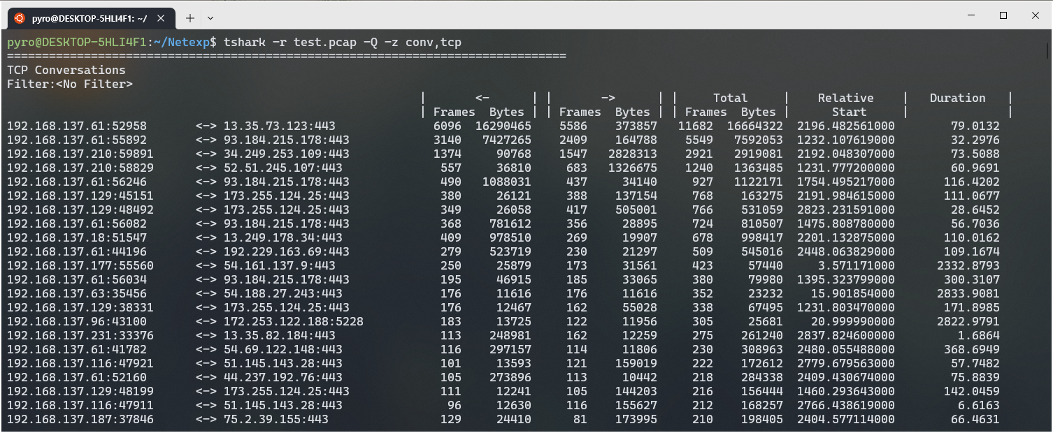The width and height of the screenshot is (1053, 433).
Task: Click duration value 79.0132
Action: click(975, 126)
